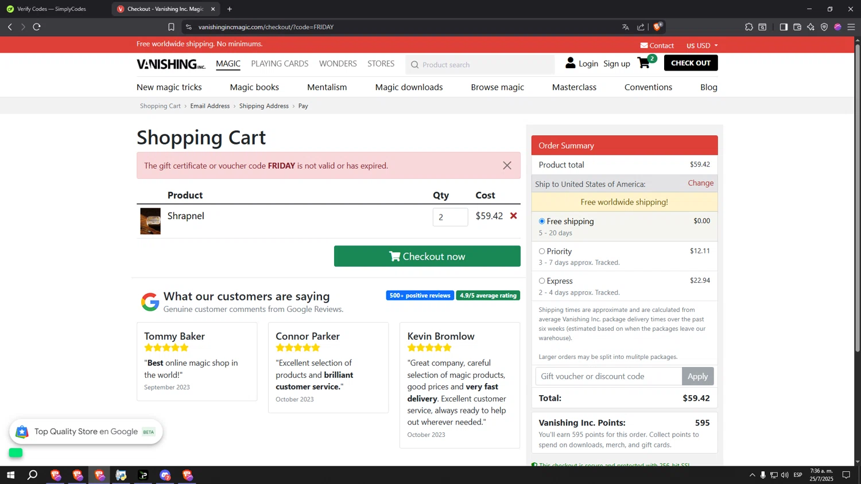Click the Shrapnel quantity field
The image size is (861, 484).
(451, 217)
